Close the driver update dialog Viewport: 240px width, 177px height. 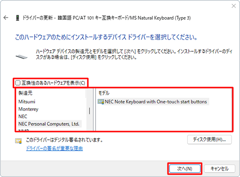tap(234, 6)
